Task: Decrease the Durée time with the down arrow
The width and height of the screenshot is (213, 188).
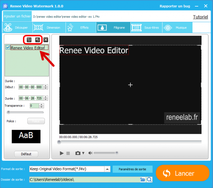Action: [46, 99]
